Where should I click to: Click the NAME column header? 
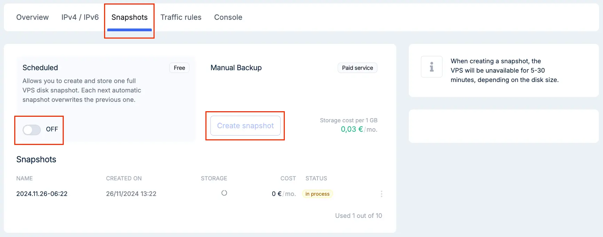point(24,178)
